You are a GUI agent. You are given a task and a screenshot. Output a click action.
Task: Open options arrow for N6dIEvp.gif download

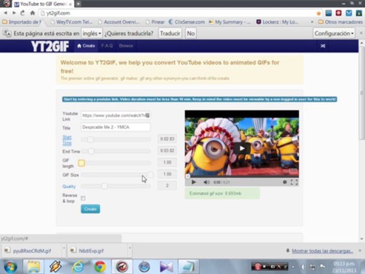(130, 248)
